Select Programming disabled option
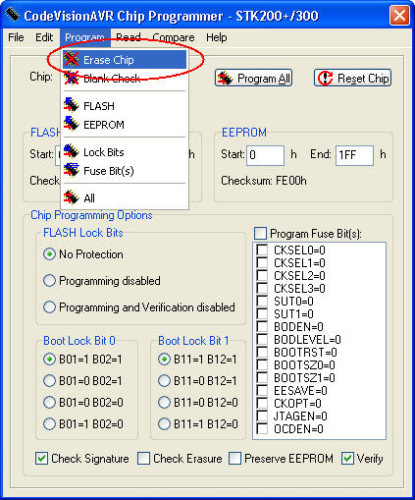The width and height of the screenshot is (415, 500). 49,281
